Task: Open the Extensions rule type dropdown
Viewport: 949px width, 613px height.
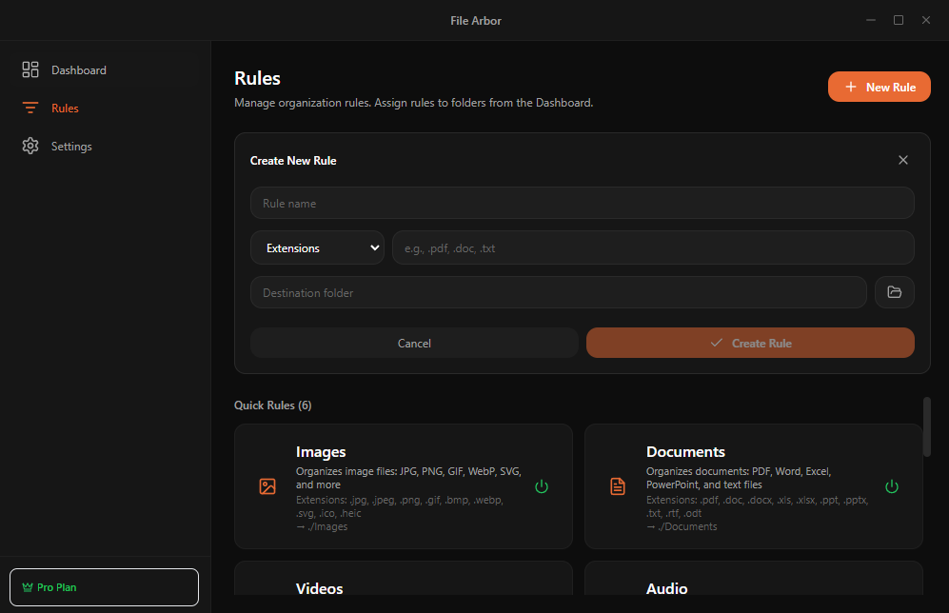Action: (x=317, y=247)
